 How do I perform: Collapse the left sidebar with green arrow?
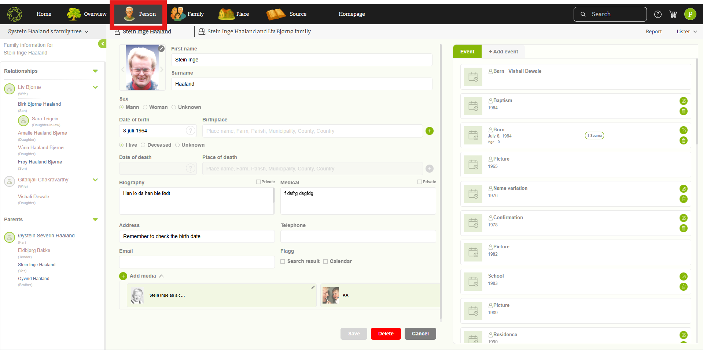(x=102, y=44)
